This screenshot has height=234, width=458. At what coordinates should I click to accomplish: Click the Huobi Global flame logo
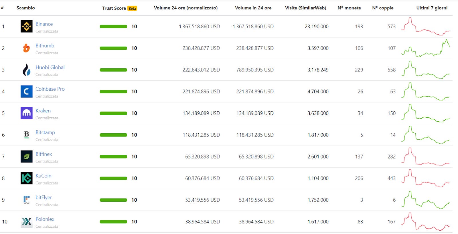[27, 70]
